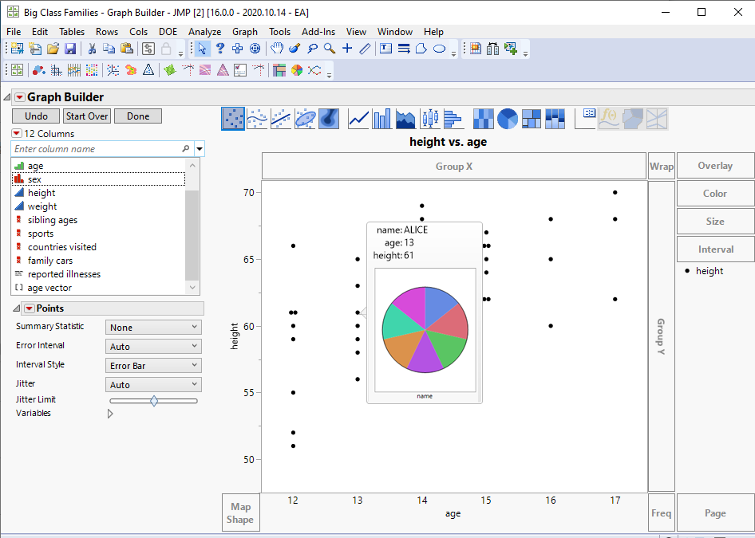Click the Paste clipboard icon
The width and height of the screenshot is (755, 538).
click(x=127, y=49)
